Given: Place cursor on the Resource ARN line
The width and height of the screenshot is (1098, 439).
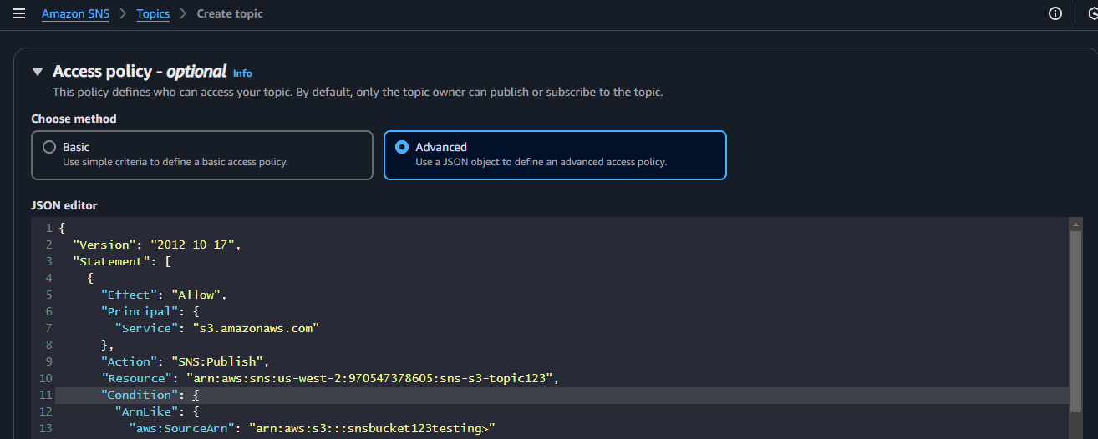Looking at the screenshot, I should 329,378.
